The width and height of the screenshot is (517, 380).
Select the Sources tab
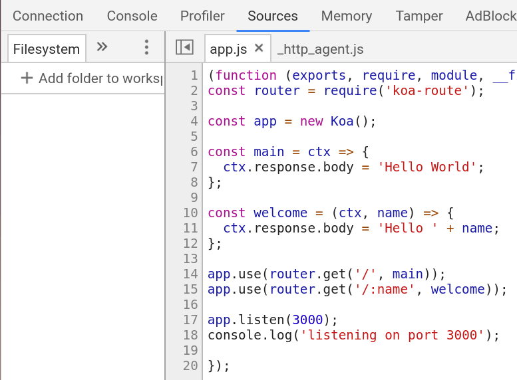point(273,16)
